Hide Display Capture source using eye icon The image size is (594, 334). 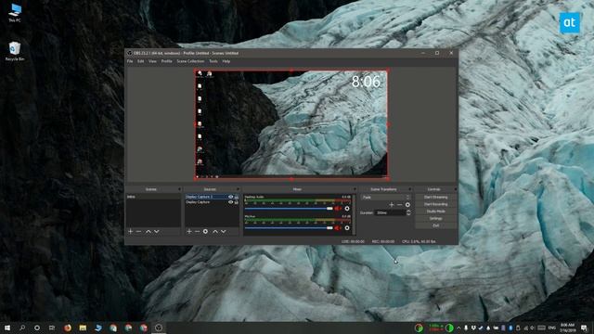point(230,202)
